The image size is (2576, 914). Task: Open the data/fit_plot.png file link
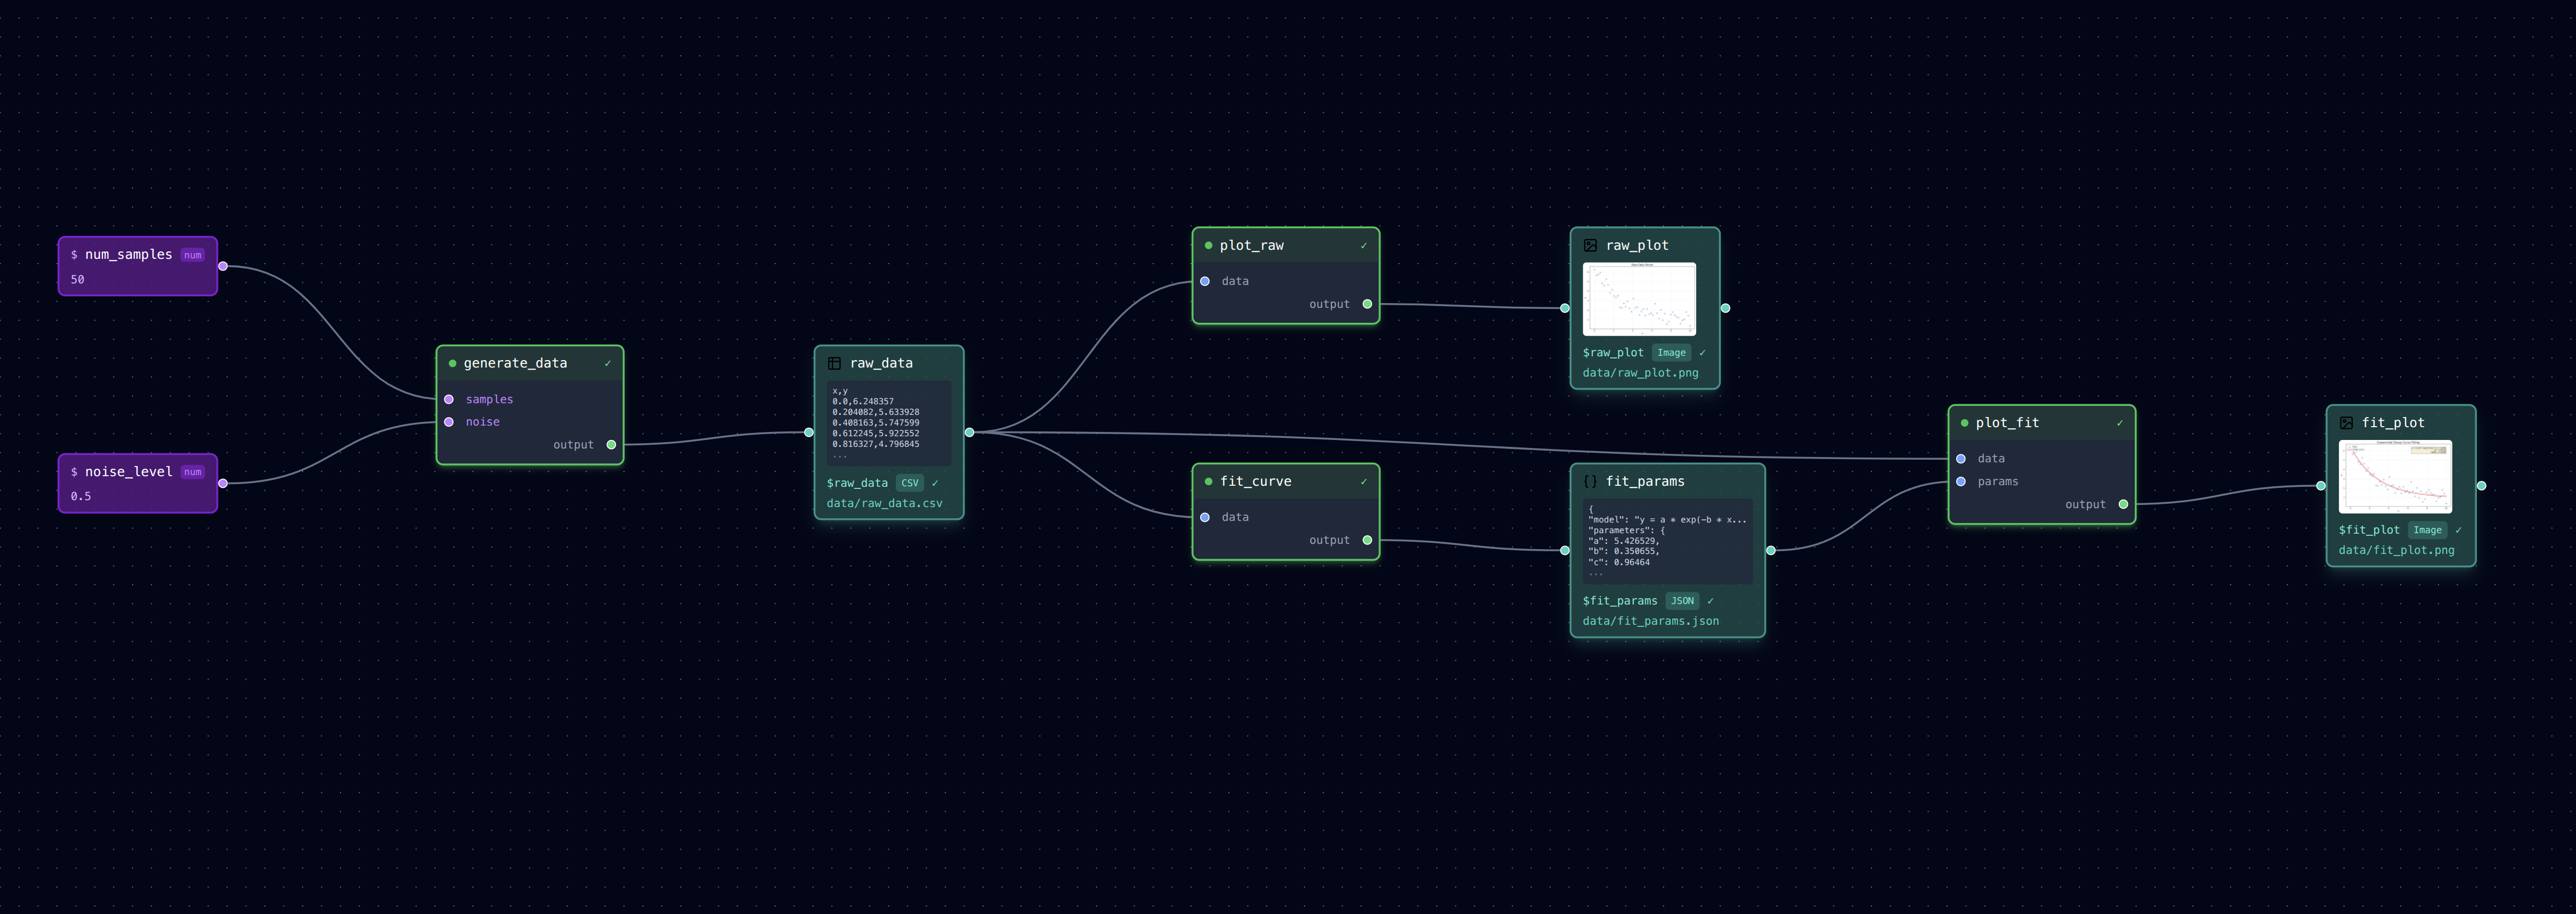click(2399, 550)
